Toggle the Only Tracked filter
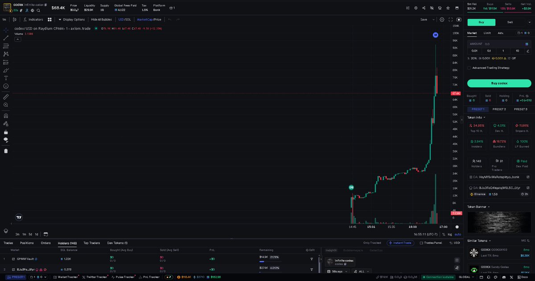This screenshot has width=535, height=281. coord(372,243)
